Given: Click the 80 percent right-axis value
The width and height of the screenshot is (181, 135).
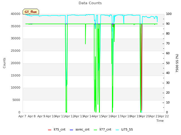Looking at the screenshot, I should pos(168,34).
